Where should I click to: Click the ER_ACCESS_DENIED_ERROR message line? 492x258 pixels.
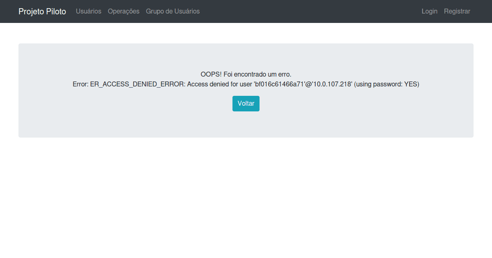[246, 84]
